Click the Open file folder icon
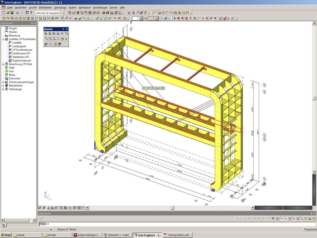 tap(8, 13)
